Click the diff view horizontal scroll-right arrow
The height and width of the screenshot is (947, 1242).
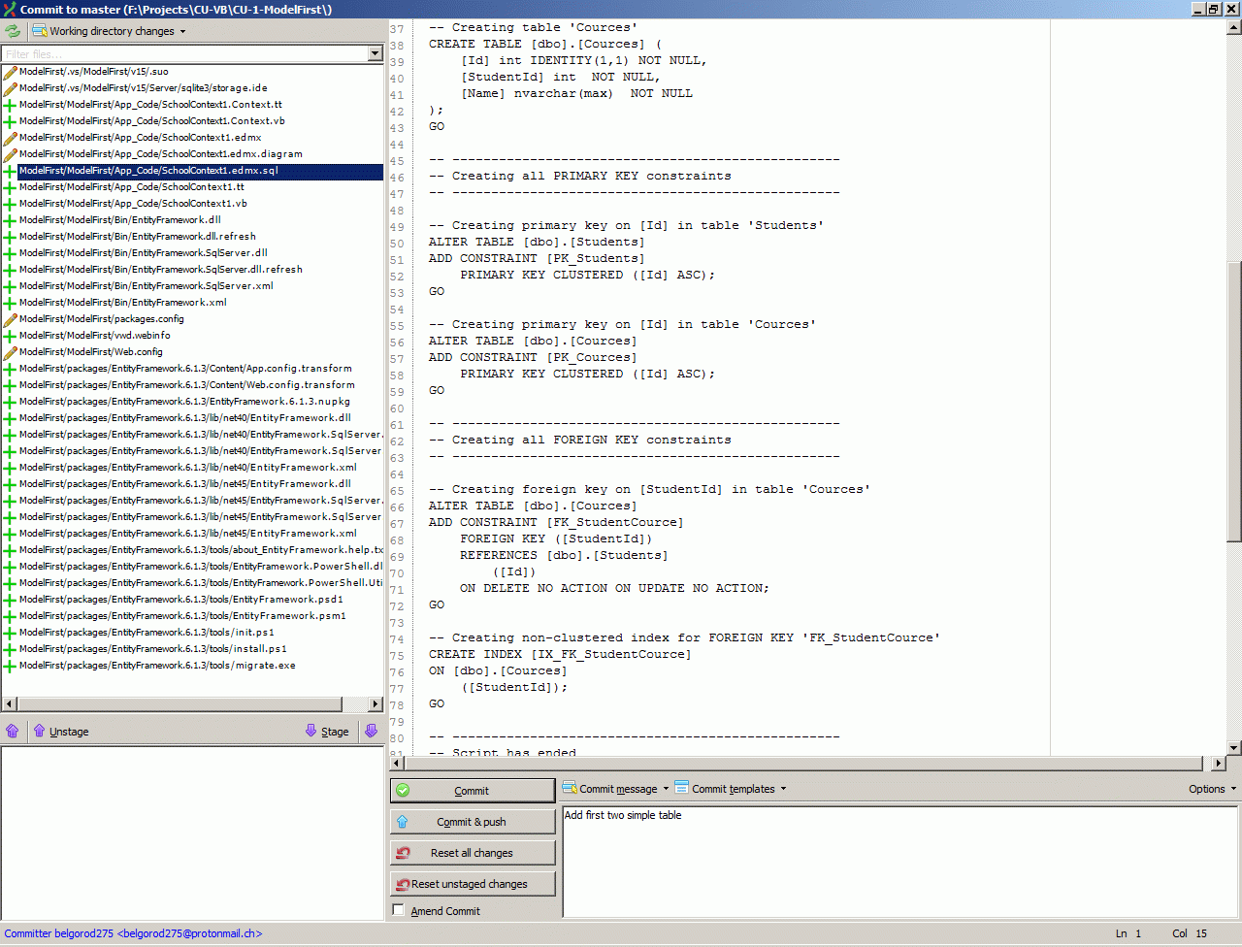click(x=1220, y=764)
